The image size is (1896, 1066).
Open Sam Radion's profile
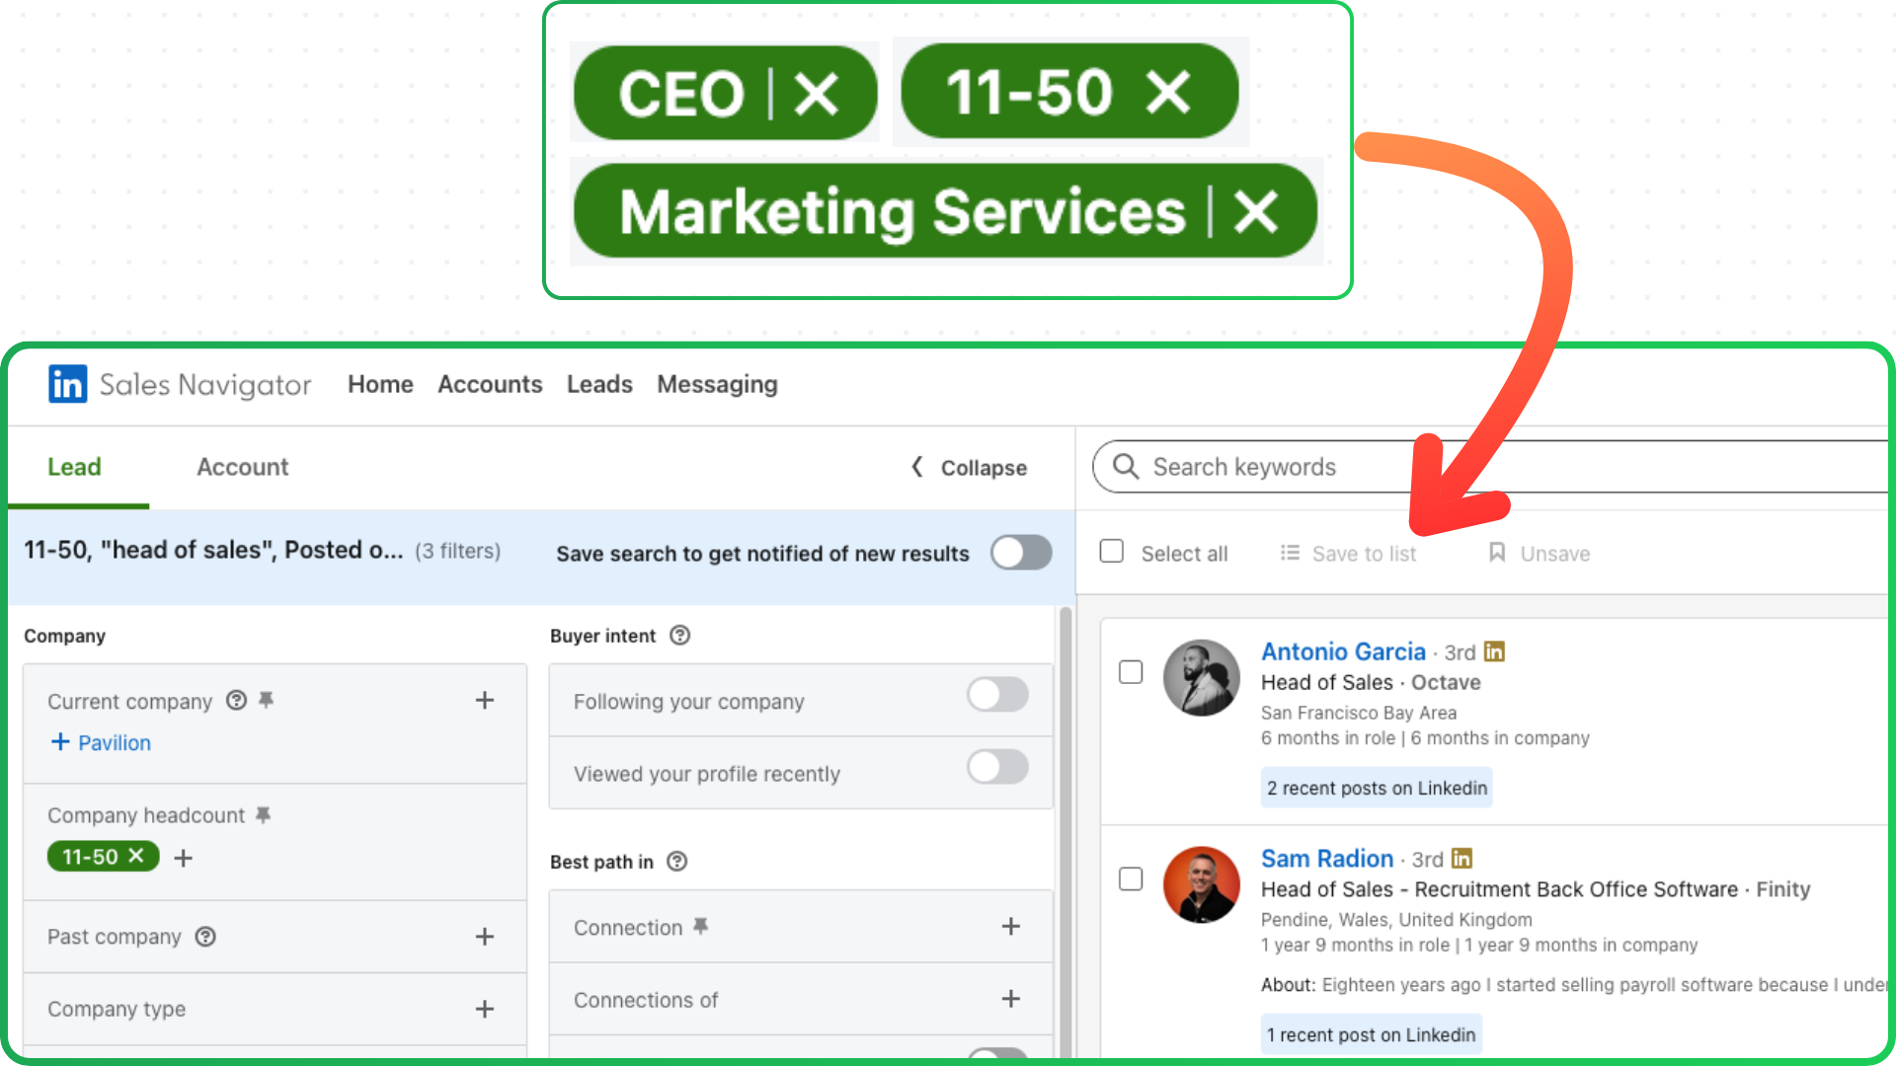pos(1327,859)
